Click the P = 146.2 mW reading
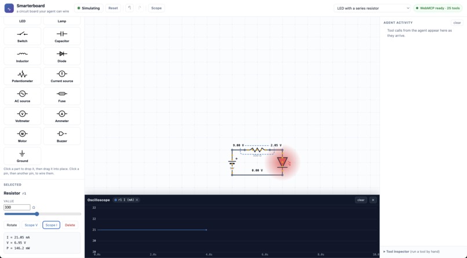Viewport: 467px width, 258px height. [x=18, y=248]
